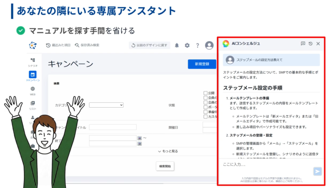Viewport: 334px width, 188px height.
Task: Click the 差し込み項目やパーソナライズ bullet line
Action: pyautogui.click(x=271, y=127)
